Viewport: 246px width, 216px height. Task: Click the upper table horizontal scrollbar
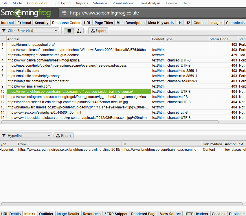click(x=110, y=122)
